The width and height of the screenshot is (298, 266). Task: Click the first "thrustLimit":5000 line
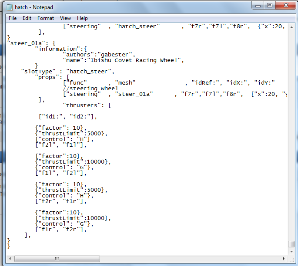[x=71, y=134]
